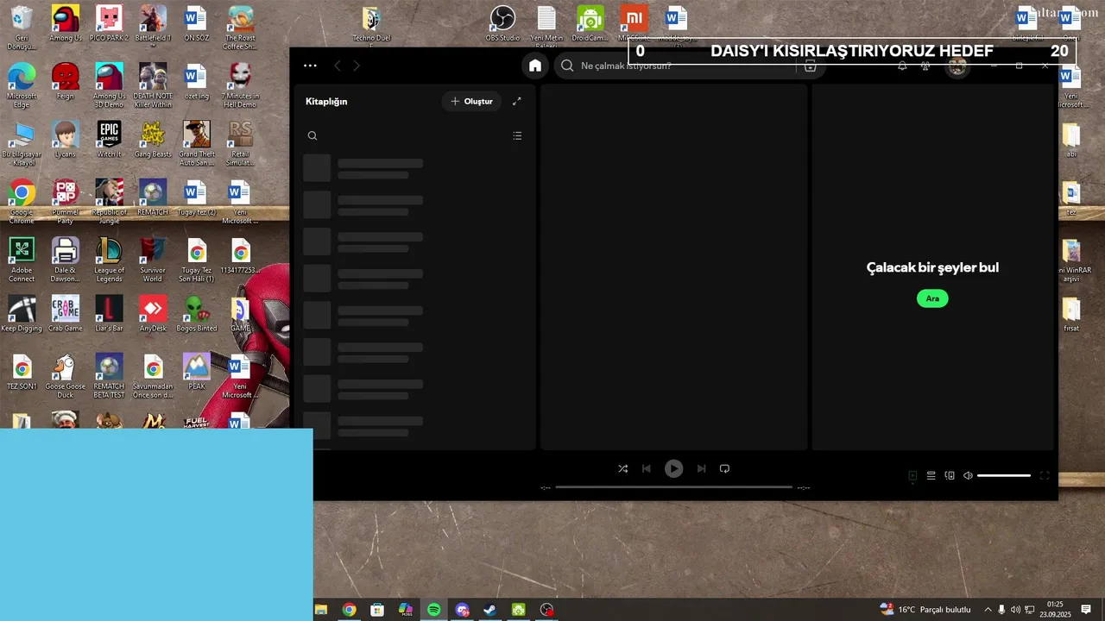1105x621 pixels.
Task: Enter full screen with Spotify's fullscreen icon
Action: 1044,475
